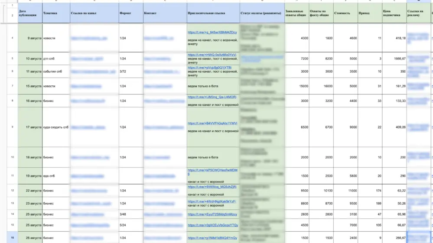Select the "Заявленные охваты общие" header cell
The height and width of the screenshot is (243, 433).
[x=297, y=13]
